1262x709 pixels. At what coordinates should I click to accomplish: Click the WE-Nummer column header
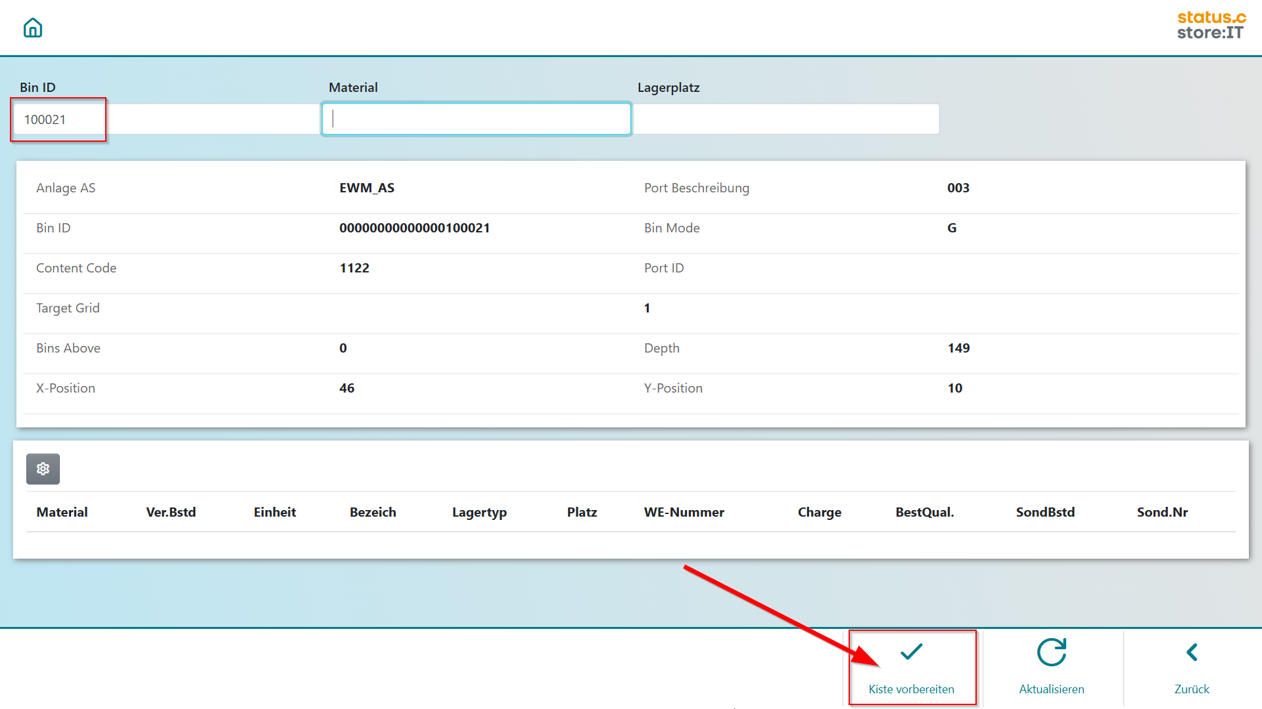(684, 512)
